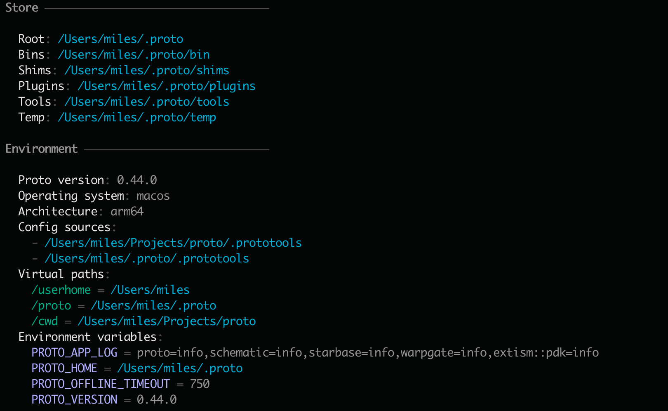The height and width of the screenshot is (411, 668).
Task: Click the Projects/proto/.prototools config source
Action: pyautogui.click(x=173, y=243)
